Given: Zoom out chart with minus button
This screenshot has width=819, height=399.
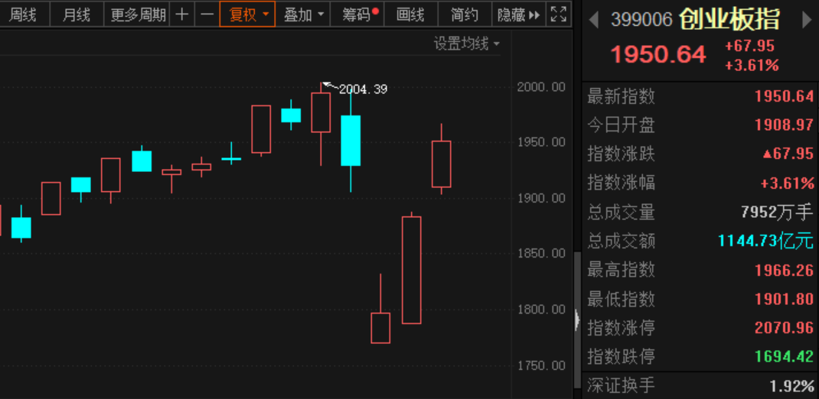Looking at the screenshot, I should pos(207,14).
